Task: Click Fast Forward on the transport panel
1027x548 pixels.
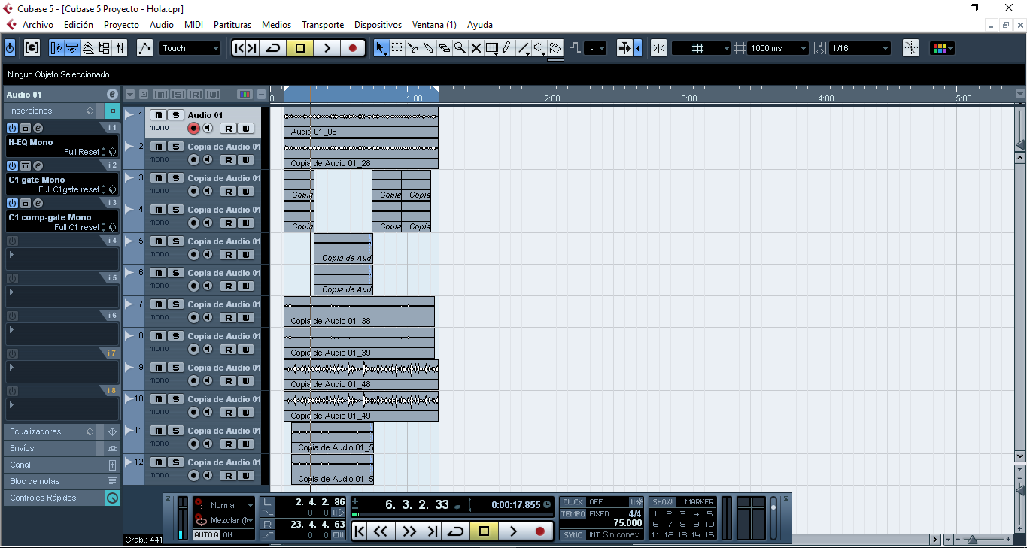Action: point(409,531)
